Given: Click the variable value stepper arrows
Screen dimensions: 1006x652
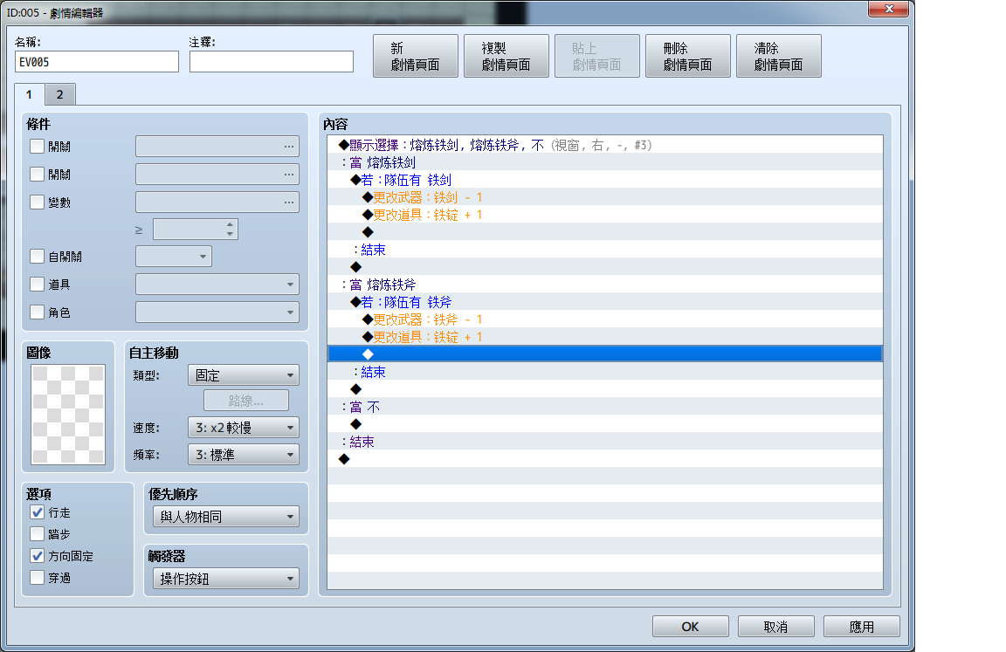Looking at the screenshot, I should pyautogui.click(x=231, y=229).
